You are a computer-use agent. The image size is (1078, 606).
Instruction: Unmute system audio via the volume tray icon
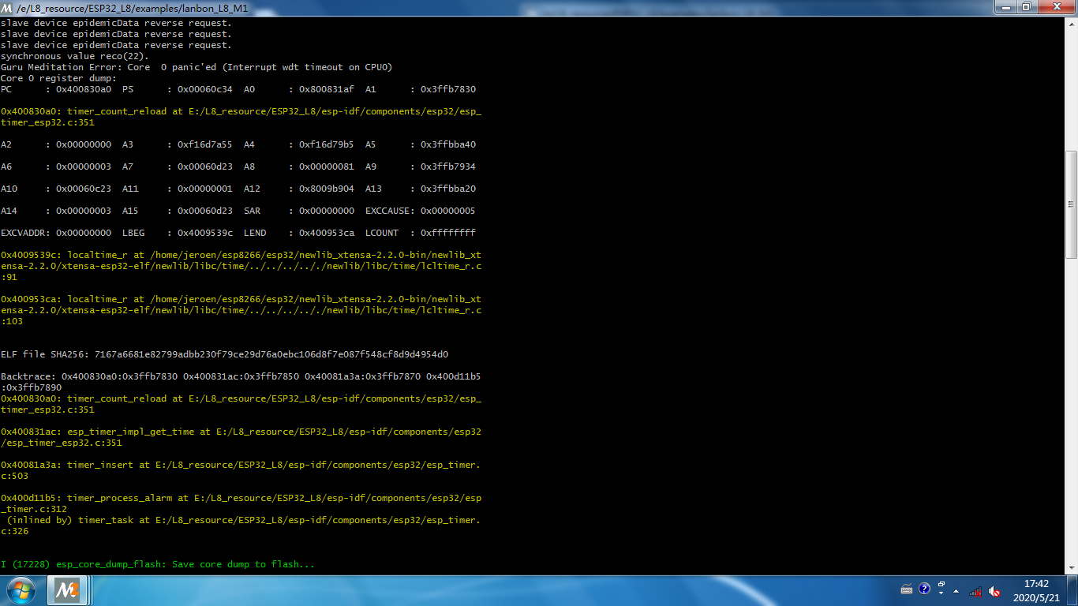tap(994, 592)
